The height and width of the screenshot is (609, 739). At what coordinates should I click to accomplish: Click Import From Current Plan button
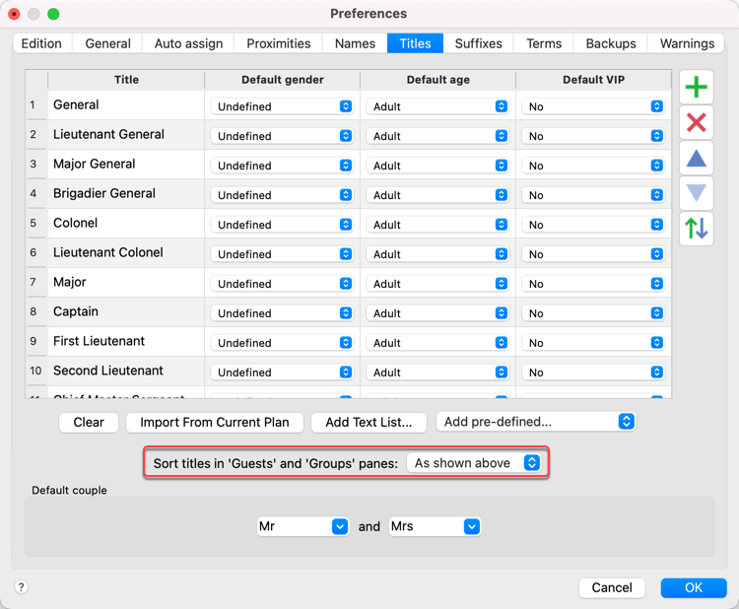[x=215, y=422]
